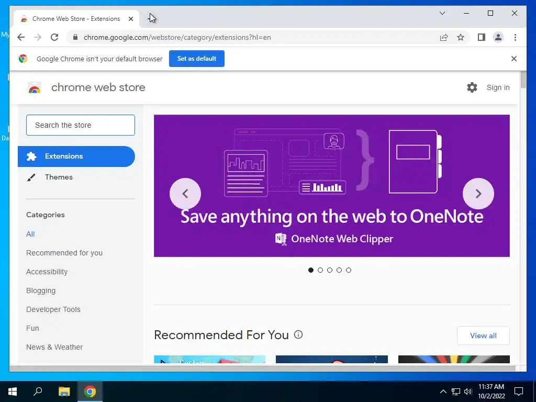Focus the Search the store field
The width and height of the screenshot is (536, 402).
[80, 125]
